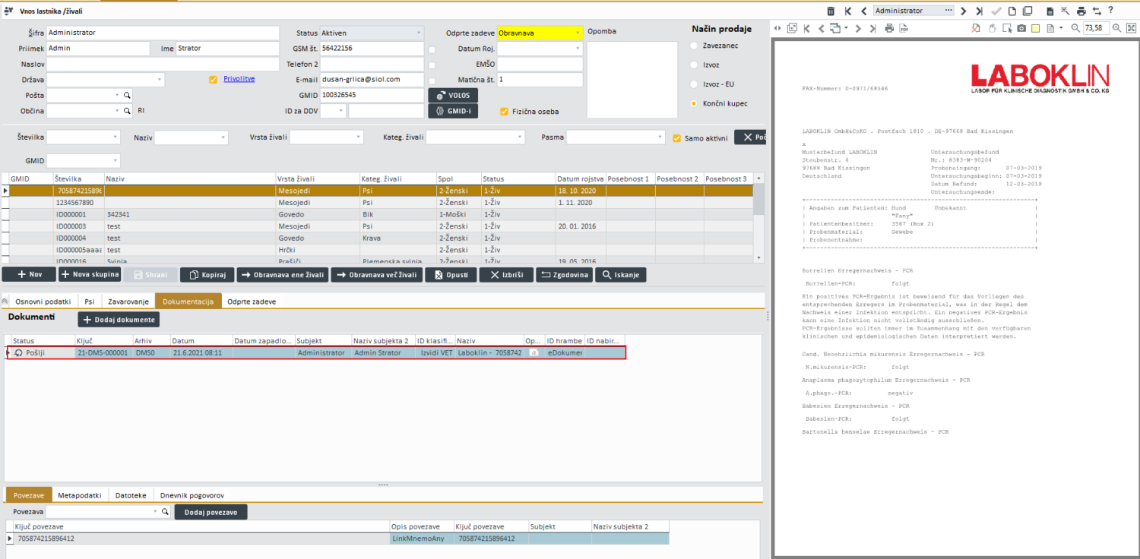
Task: Open the Država dropdown
Action: (x=160, y=79)
